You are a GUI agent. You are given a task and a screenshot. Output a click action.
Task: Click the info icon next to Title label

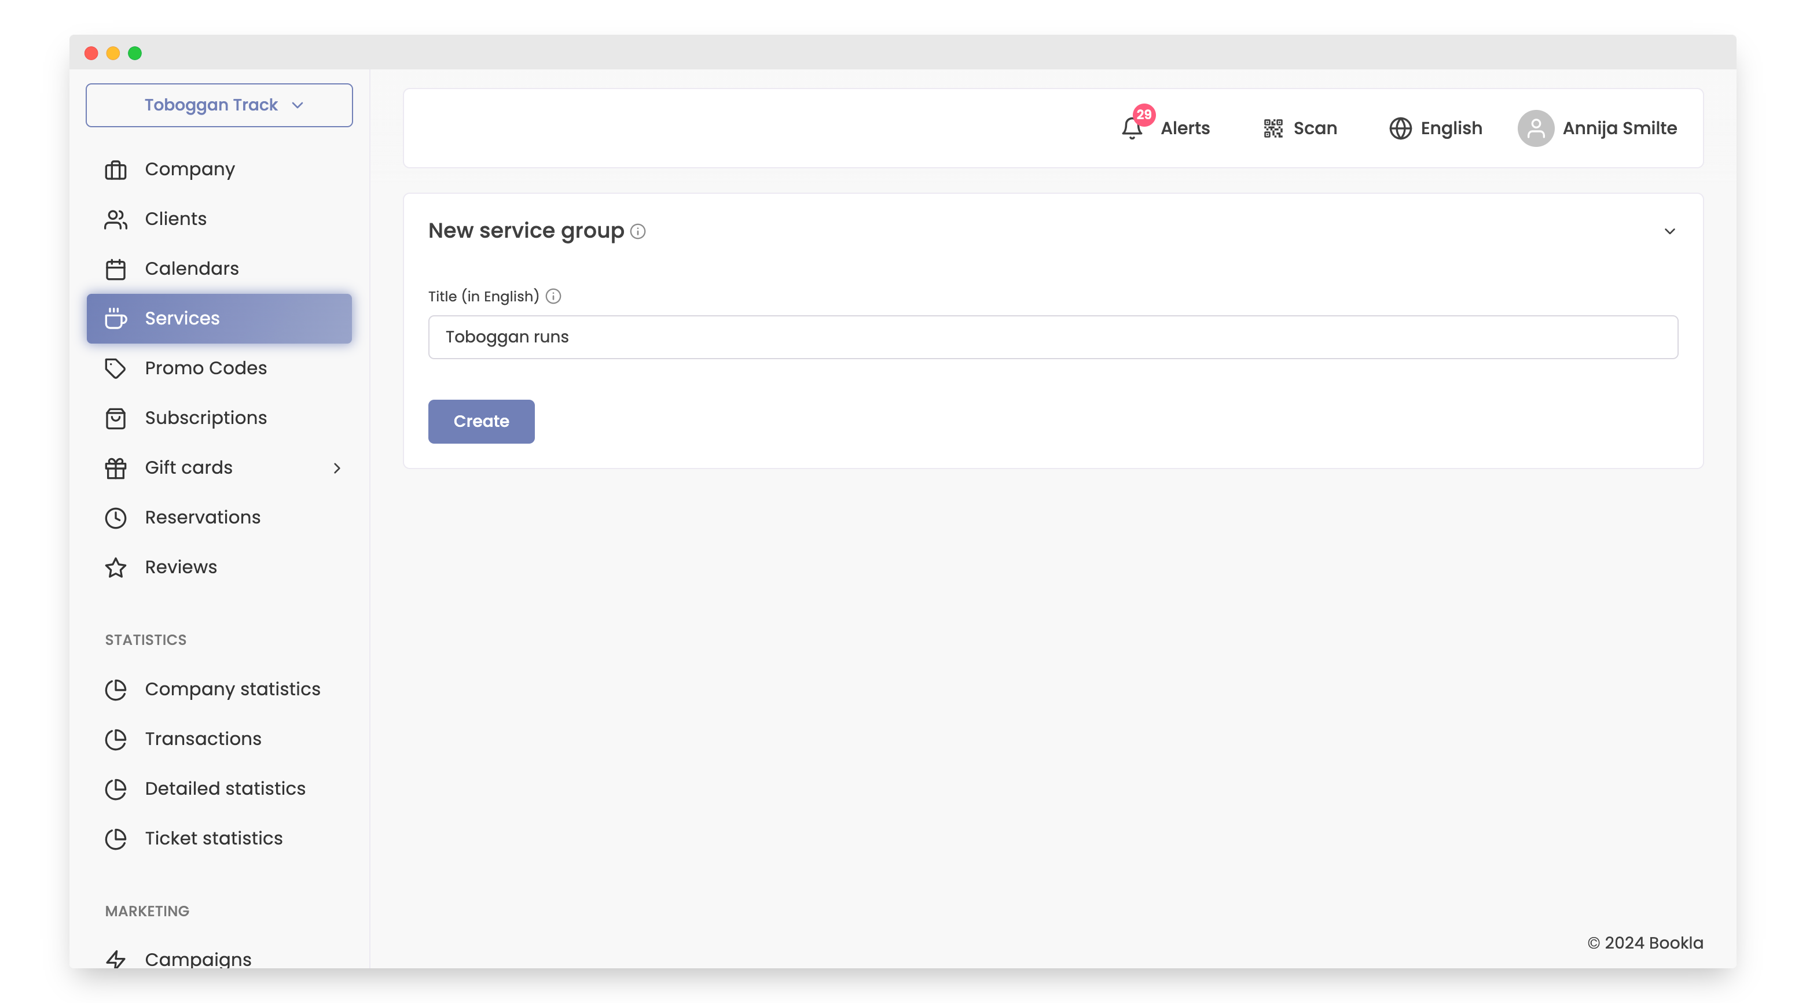coord(553,296)
